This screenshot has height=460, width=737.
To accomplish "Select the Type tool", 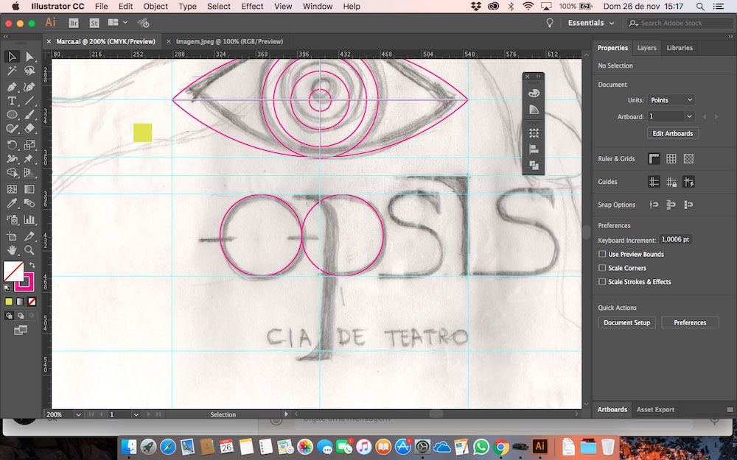I will 12,101.
